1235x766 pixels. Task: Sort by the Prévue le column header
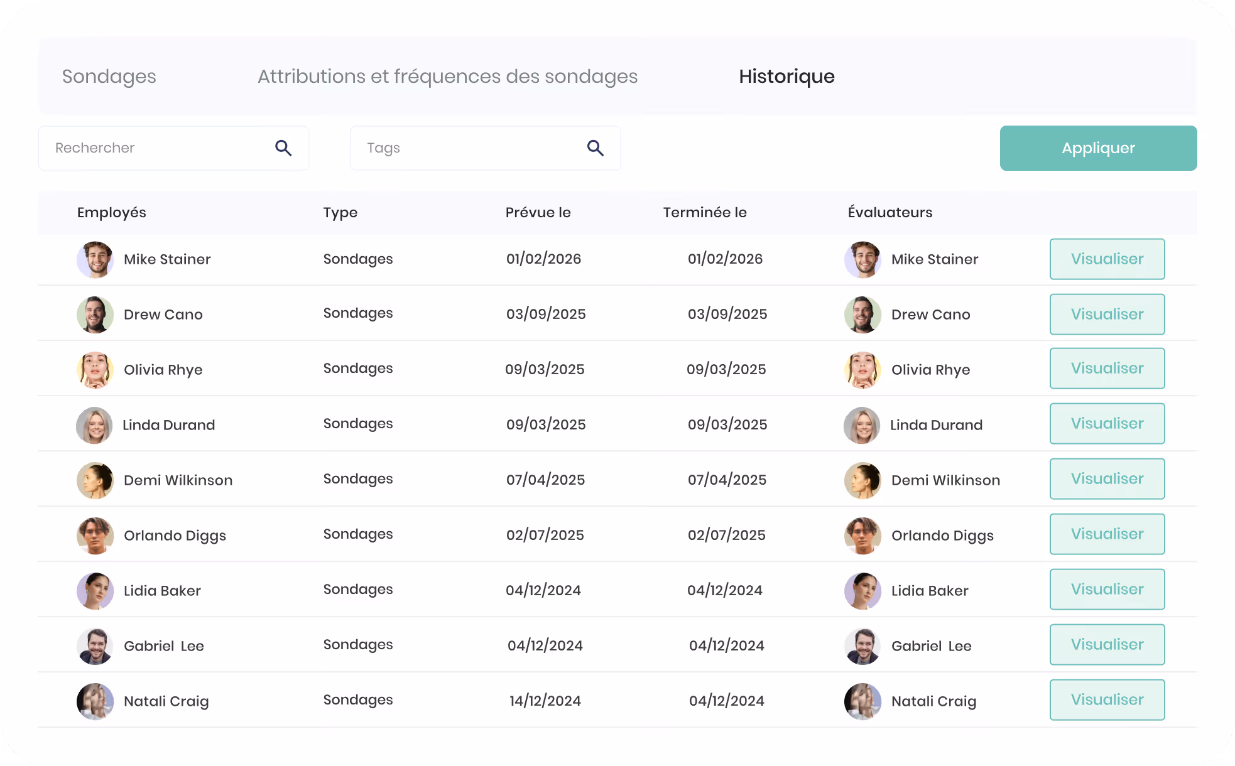(x=538, y=212)
